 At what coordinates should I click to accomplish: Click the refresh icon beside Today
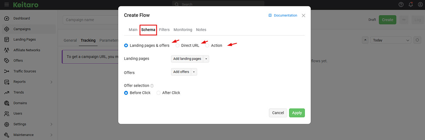click(418, 40)
